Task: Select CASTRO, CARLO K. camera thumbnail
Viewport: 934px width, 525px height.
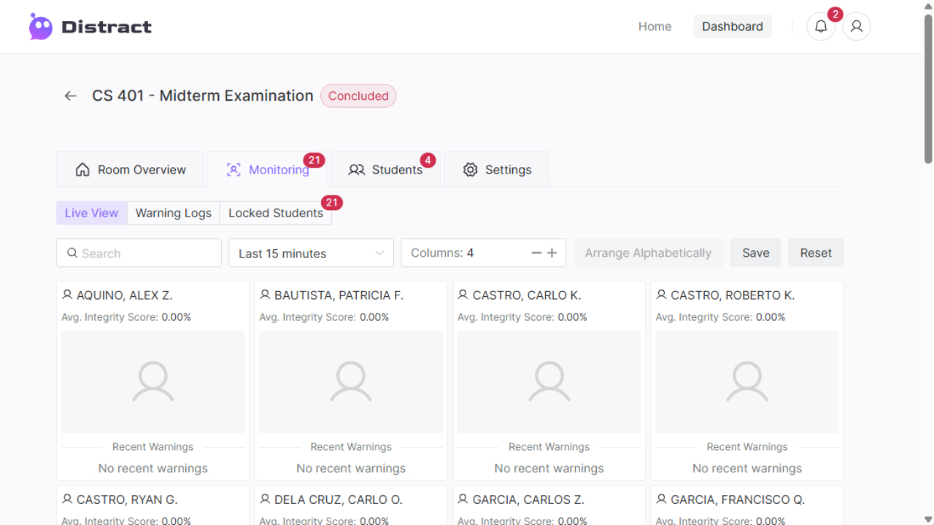Action: tap(549, 383)
